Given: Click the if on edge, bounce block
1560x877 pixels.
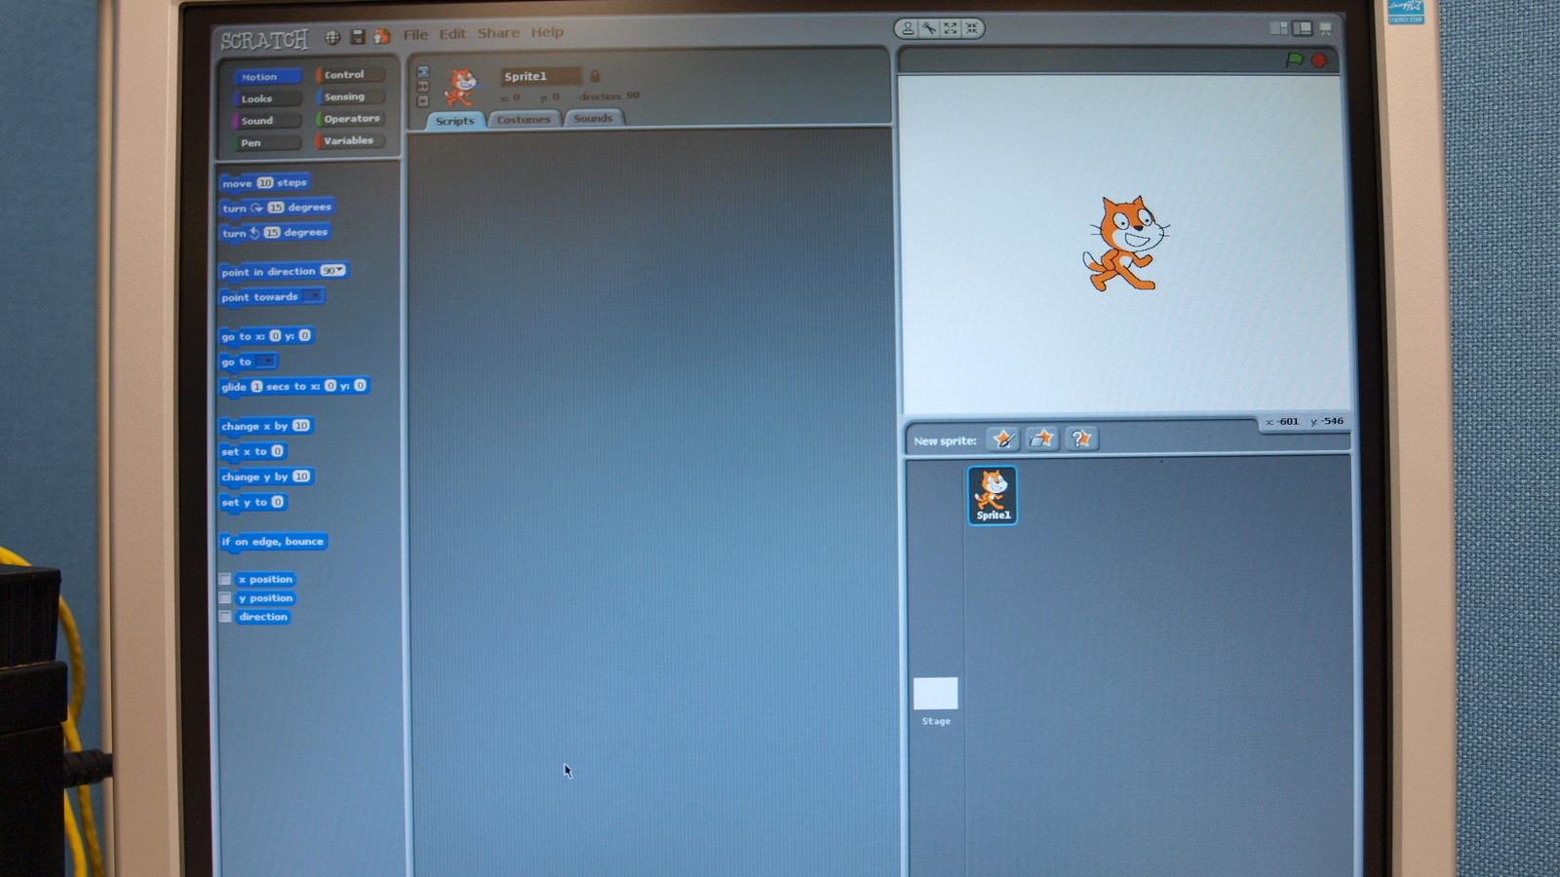Looking at the screenshot, I should 273,542.
